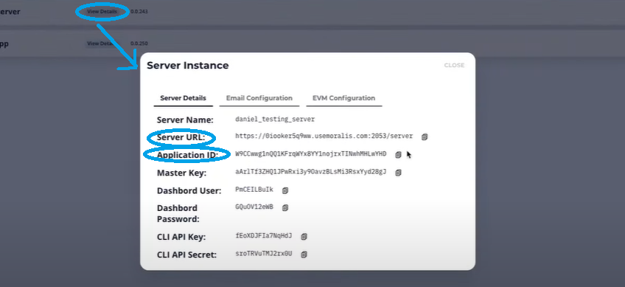Select the Master Key string starting aArl
This screenshot has width=625, height=287.
(x=311, y=172)
